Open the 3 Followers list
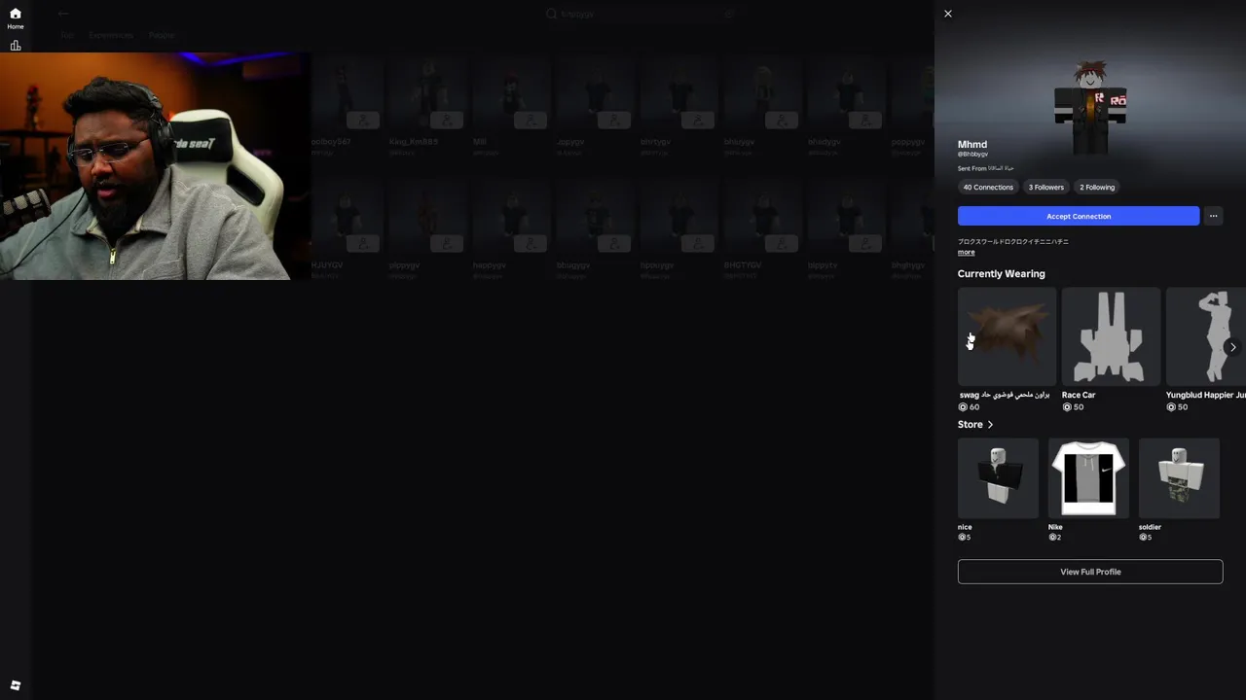This screenshot has width=1246, height=700. [1046, 187]
